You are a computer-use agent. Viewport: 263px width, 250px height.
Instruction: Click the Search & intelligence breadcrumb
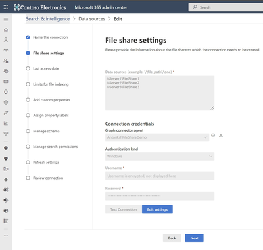point(47,19)
